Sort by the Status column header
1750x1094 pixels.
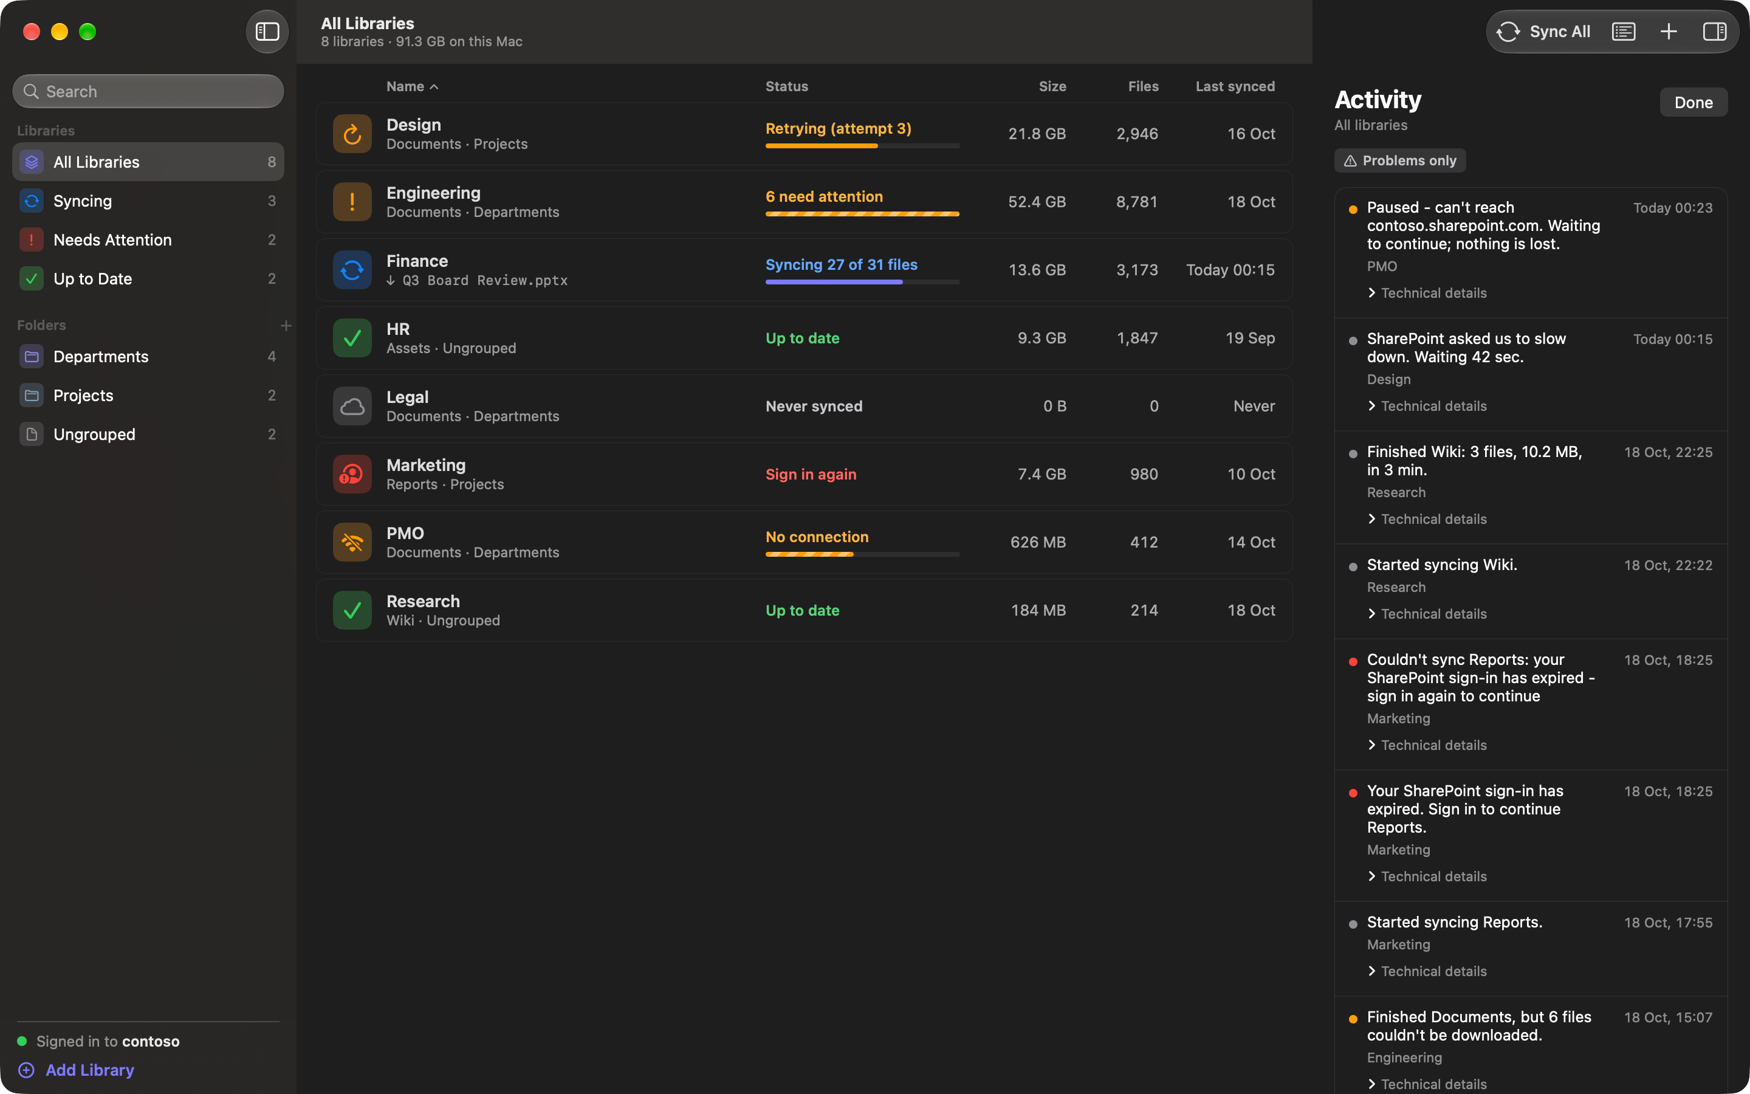pos(787,87)
